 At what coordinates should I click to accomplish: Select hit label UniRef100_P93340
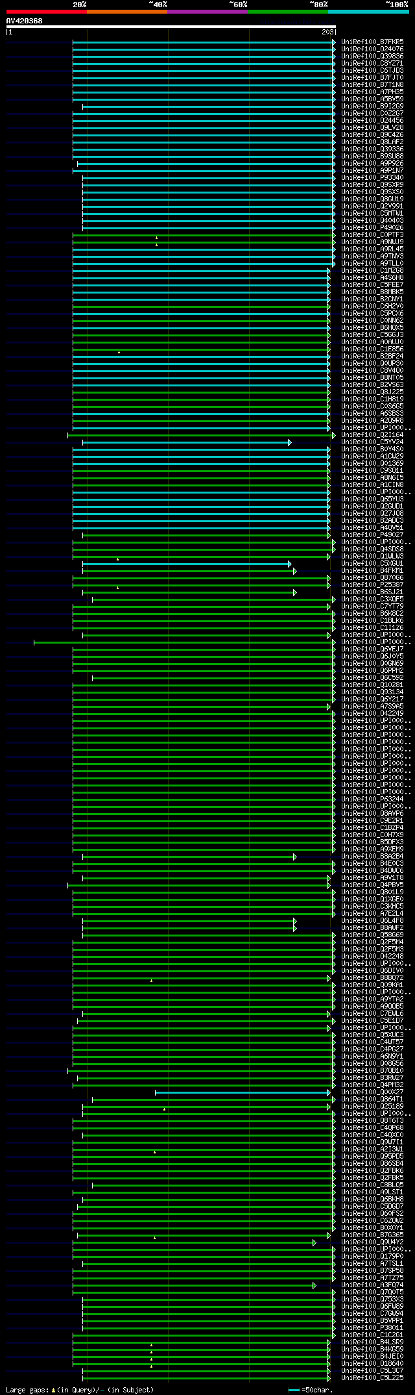(x=372, y=178)
